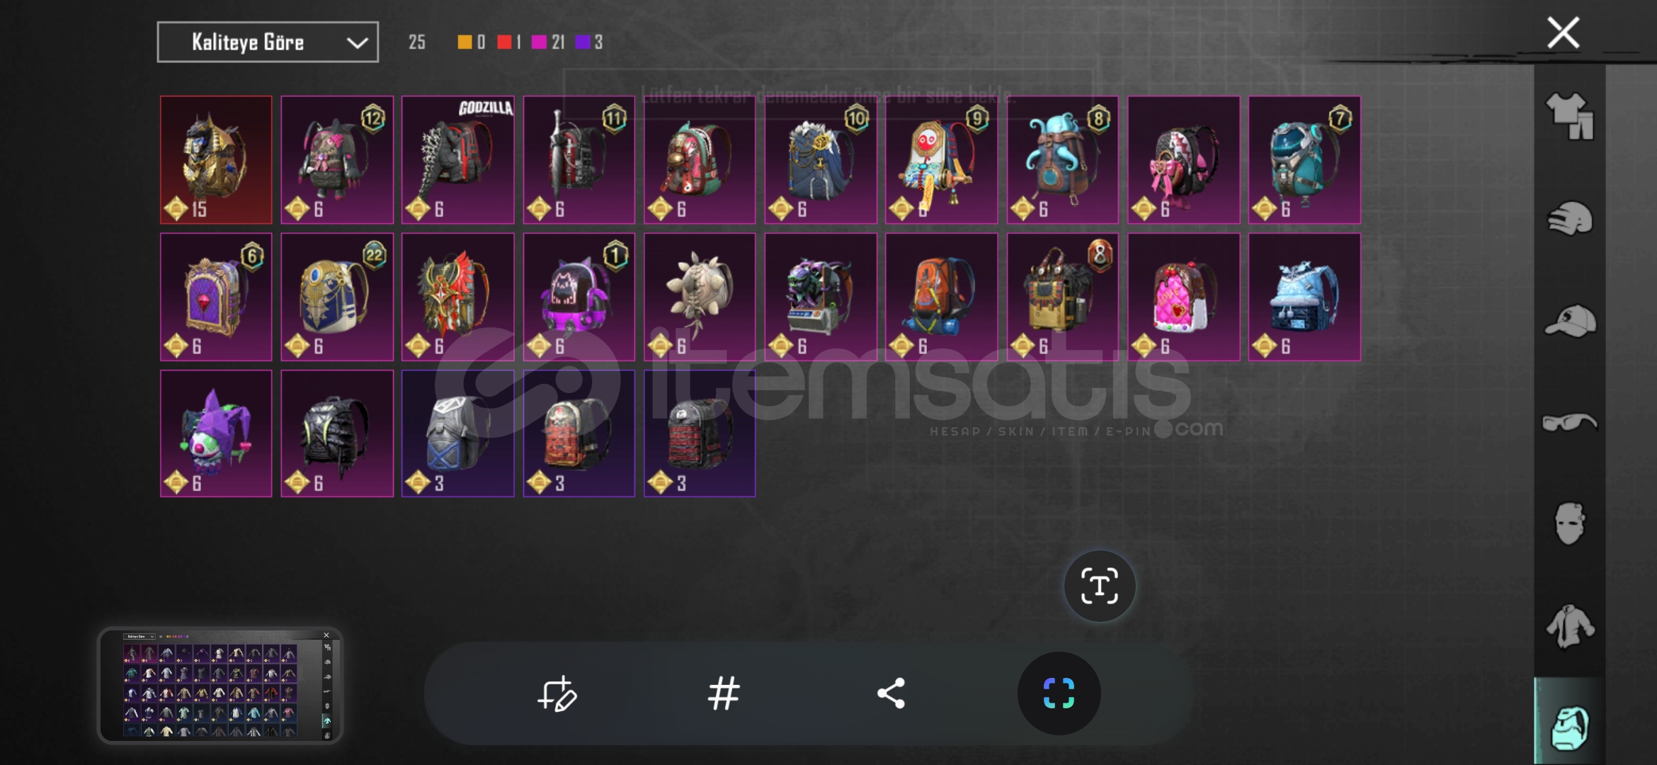Select the glasses category icon
This screenshot has width=1657, height=765.
coord(1569,423)
